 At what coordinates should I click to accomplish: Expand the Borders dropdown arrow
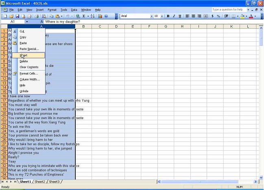pos(238,16)
